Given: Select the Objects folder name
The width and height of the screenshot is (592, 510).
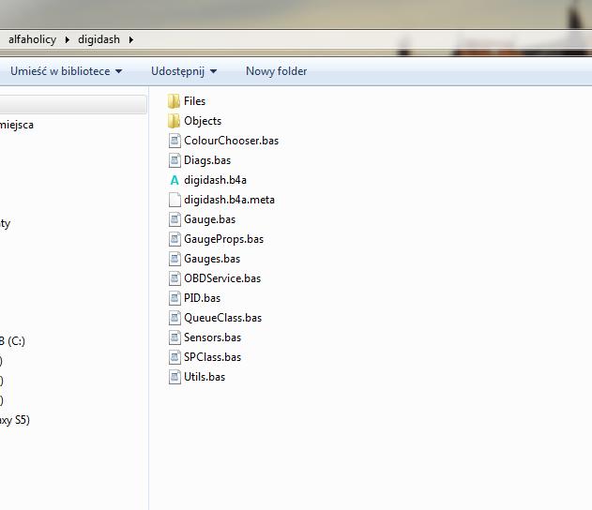Looking at the screenshot, I should pyautogui.click(x=203, y=121).
